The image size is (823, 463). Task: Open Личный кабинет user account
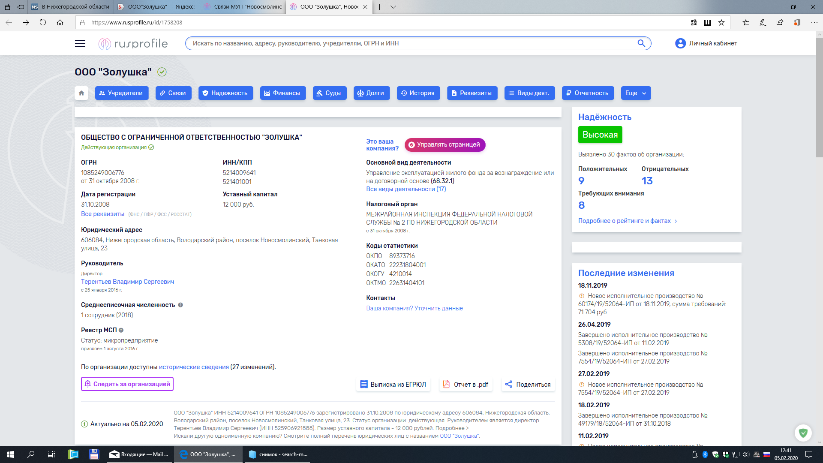[706, 43]
